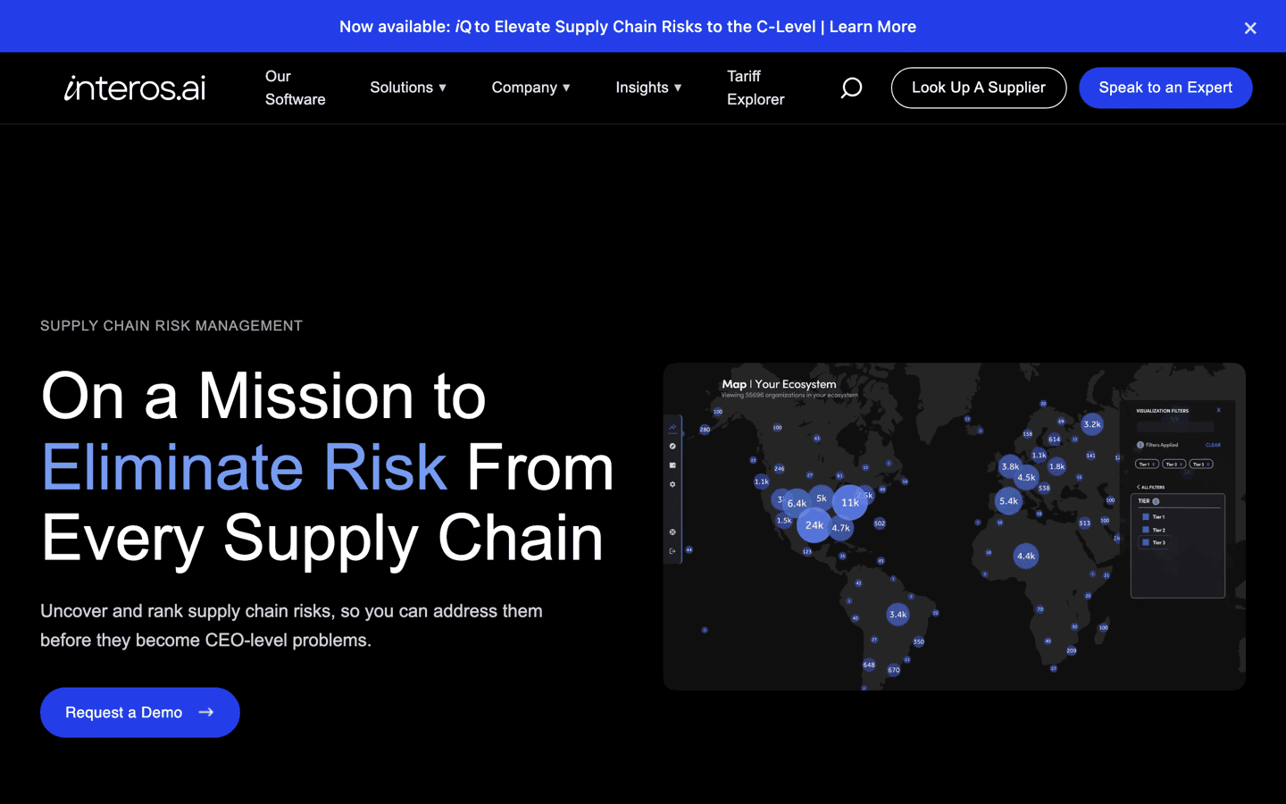Select the 6.4k cluster bubble on map
This screenshot has width=1286, height=804.
pos(797,503)
